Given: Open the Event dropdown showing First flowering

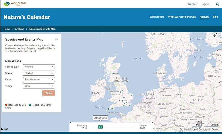Looking at the screenshot, I should [x=39, y=79].
